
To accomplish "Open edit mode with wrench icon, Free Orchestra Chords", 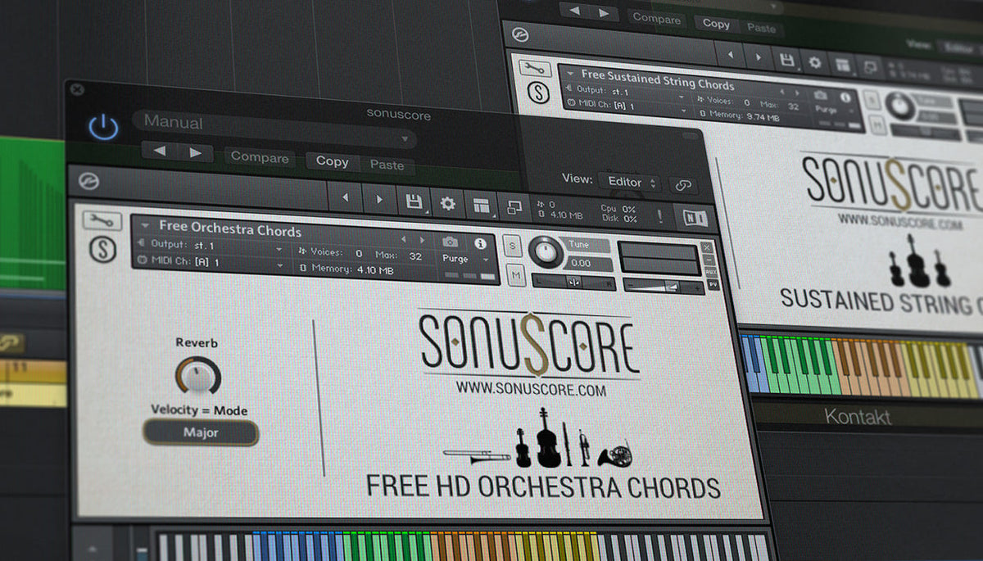I will pos(102,221).
